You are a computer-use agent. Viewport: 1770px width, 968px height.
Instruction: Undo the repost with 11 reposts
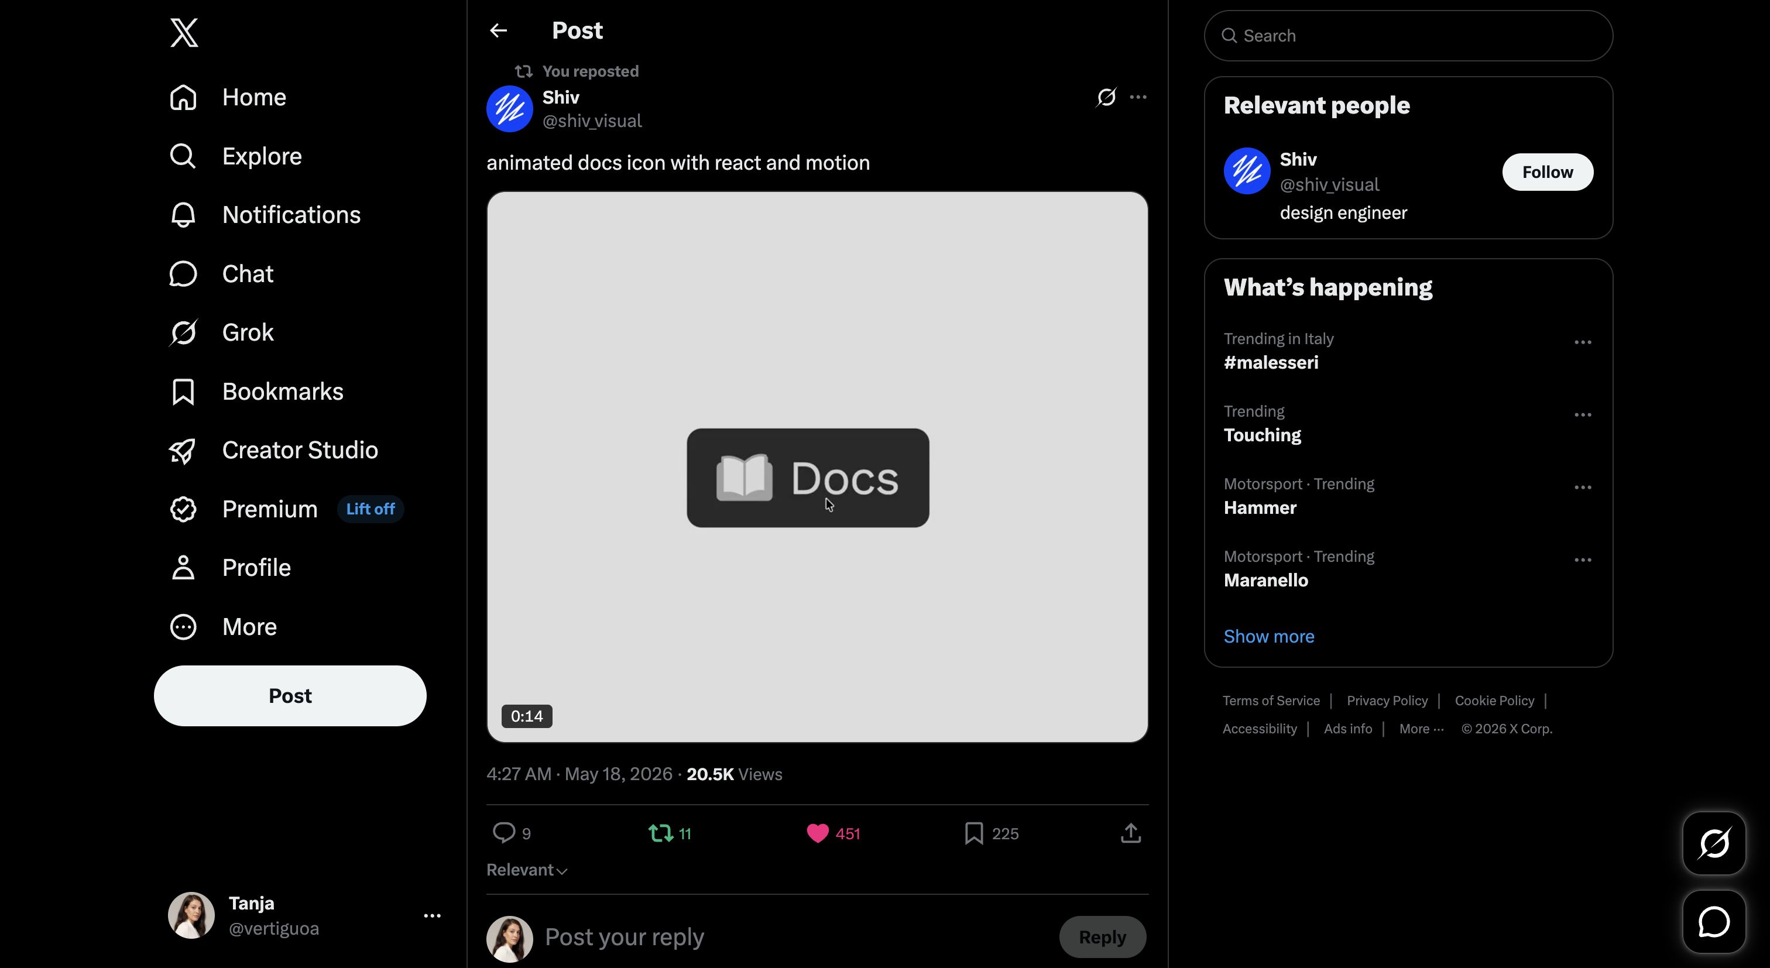[x=669, y=833]
